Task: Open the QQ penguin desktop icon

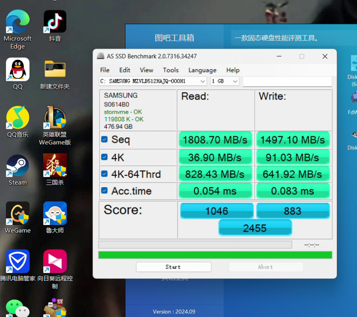Action: [18, 69]
